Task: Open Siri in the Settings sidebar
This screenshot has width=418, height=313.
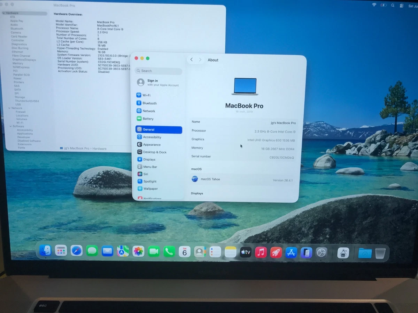Action: (159, 174)
